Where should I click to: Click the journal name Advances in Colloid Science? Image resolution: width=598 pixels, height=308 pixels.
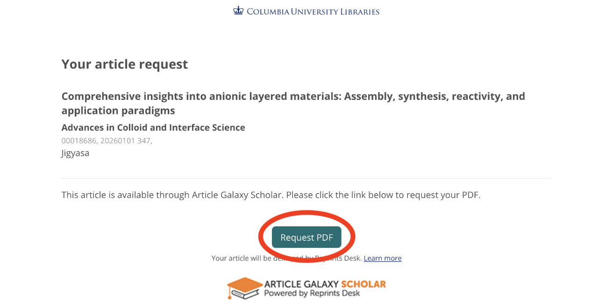click(153, 127)
